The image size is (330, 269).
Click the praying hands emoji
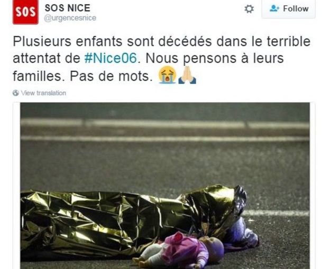(187, 75)
